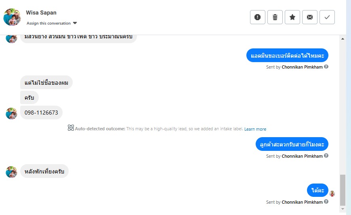This screenshot has width=351, height=215.
Task: Click sender avatar beside phone number message
Action: pyautogui.click(x=11, y=113)
